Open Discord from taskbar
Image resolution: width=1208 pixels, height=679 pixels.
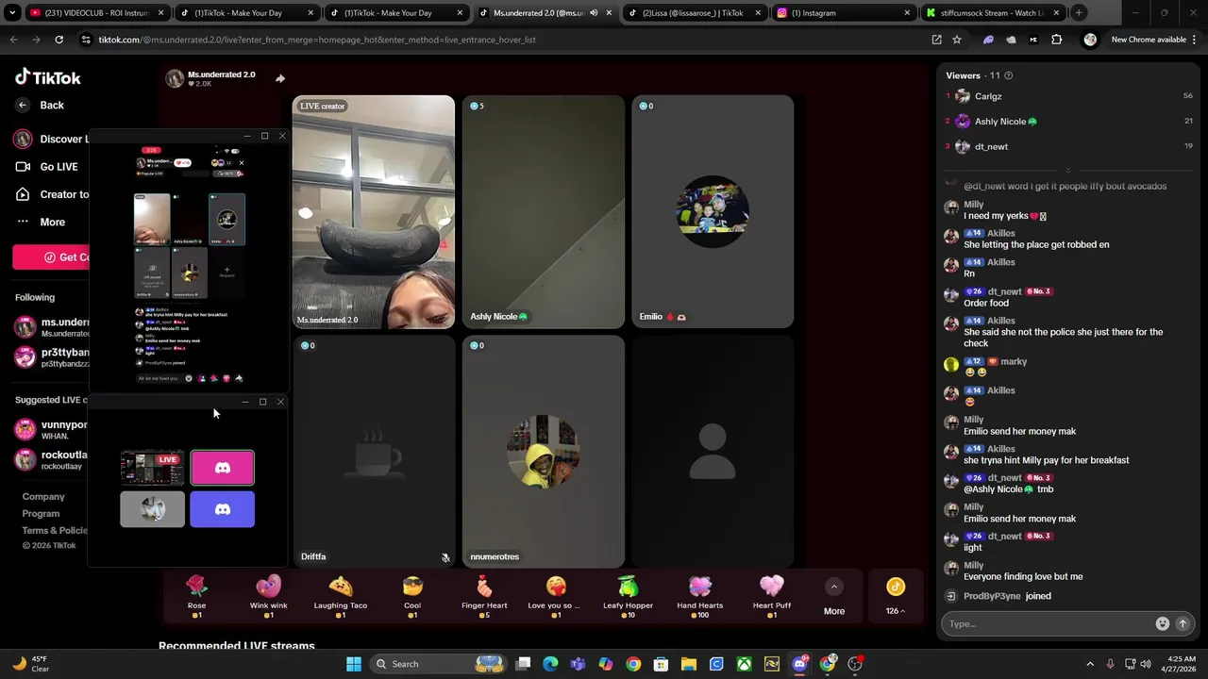pos(799,664)
